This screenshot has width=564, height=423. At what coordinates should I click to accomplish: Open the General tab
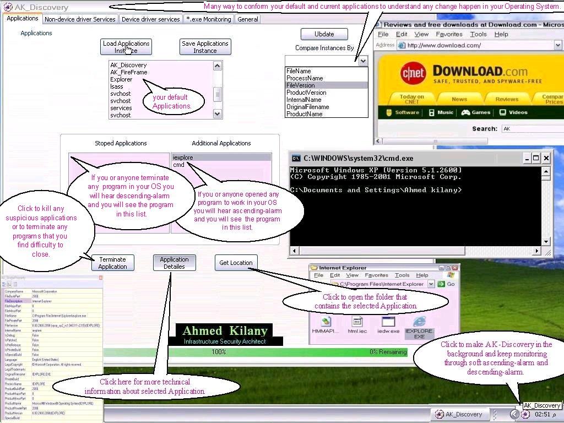(x=247, y=19)
